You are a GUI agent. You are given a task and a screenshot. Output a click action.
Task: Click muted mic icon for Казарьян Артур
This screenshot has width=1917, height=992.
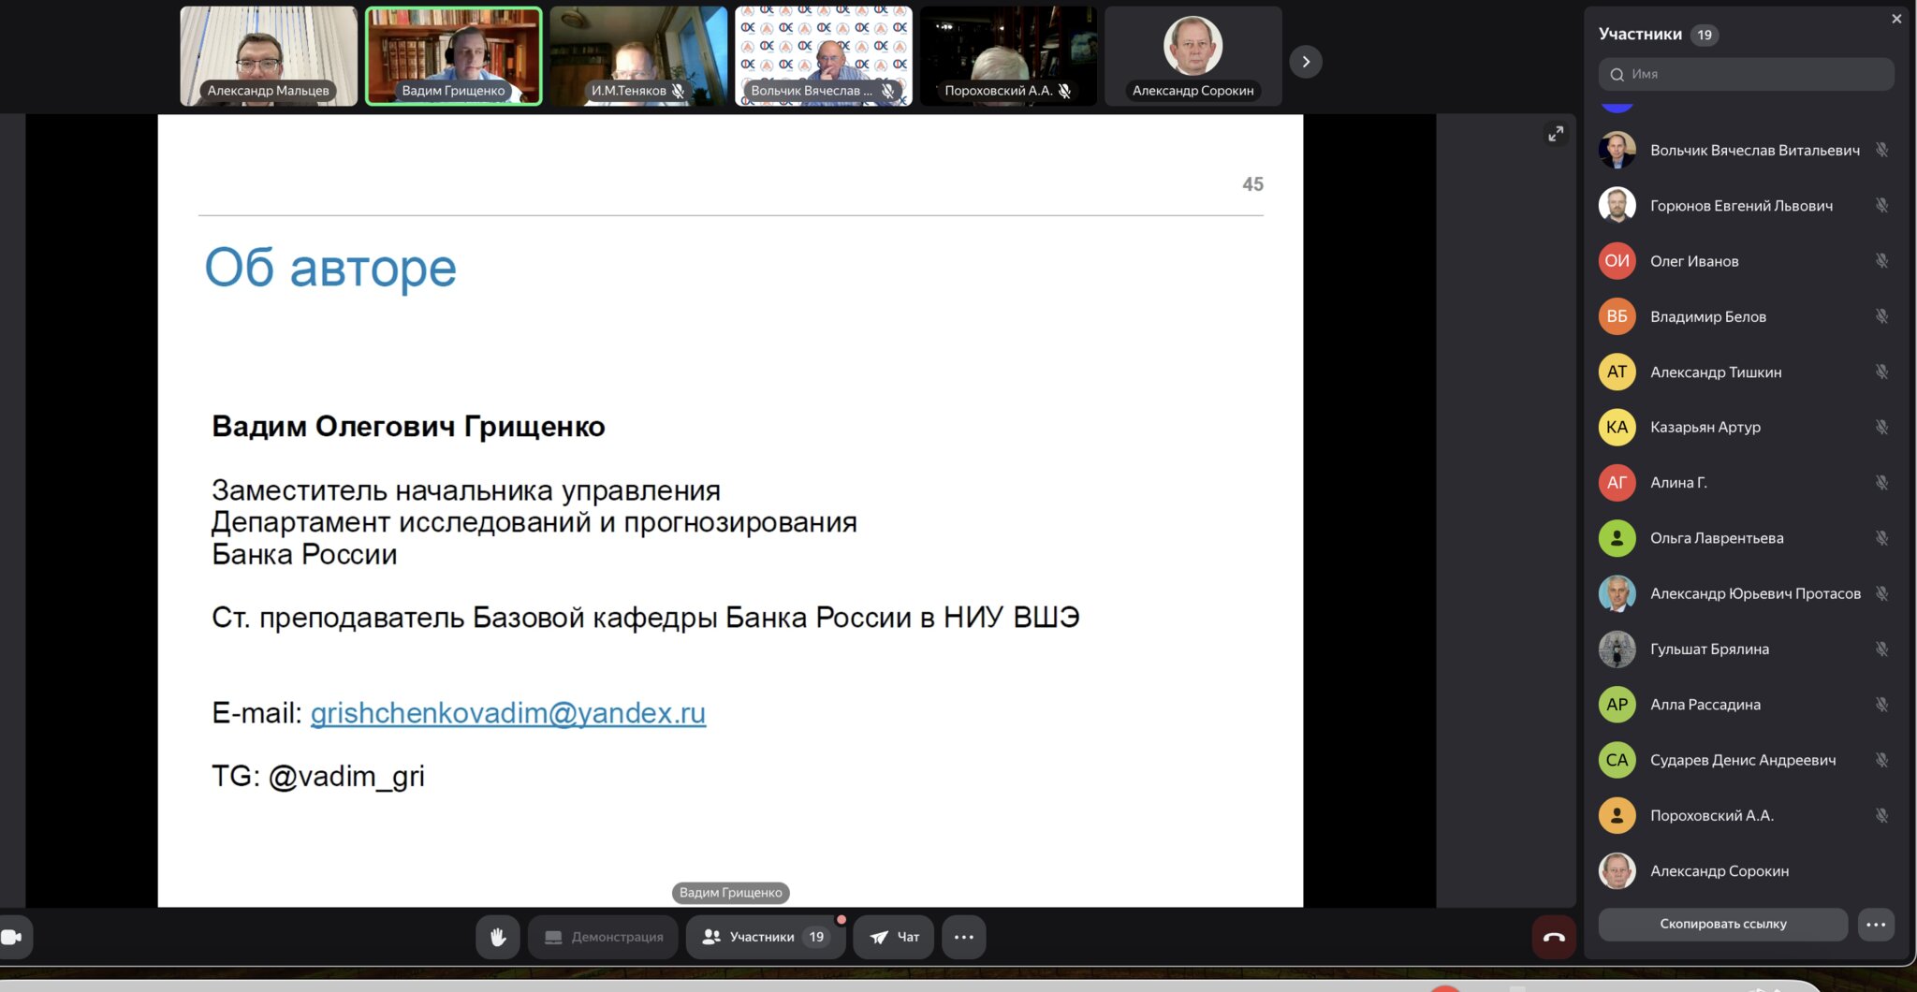pyautogui.click(x=1881, y=427)
